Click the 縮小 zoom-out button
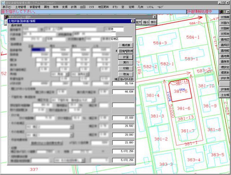The image size is (231, 175). click(146, 22)
